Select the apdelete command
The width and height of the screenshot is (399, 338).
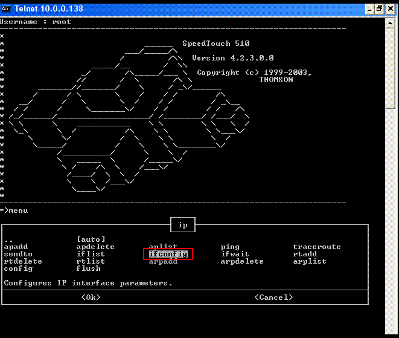(95, 247)
